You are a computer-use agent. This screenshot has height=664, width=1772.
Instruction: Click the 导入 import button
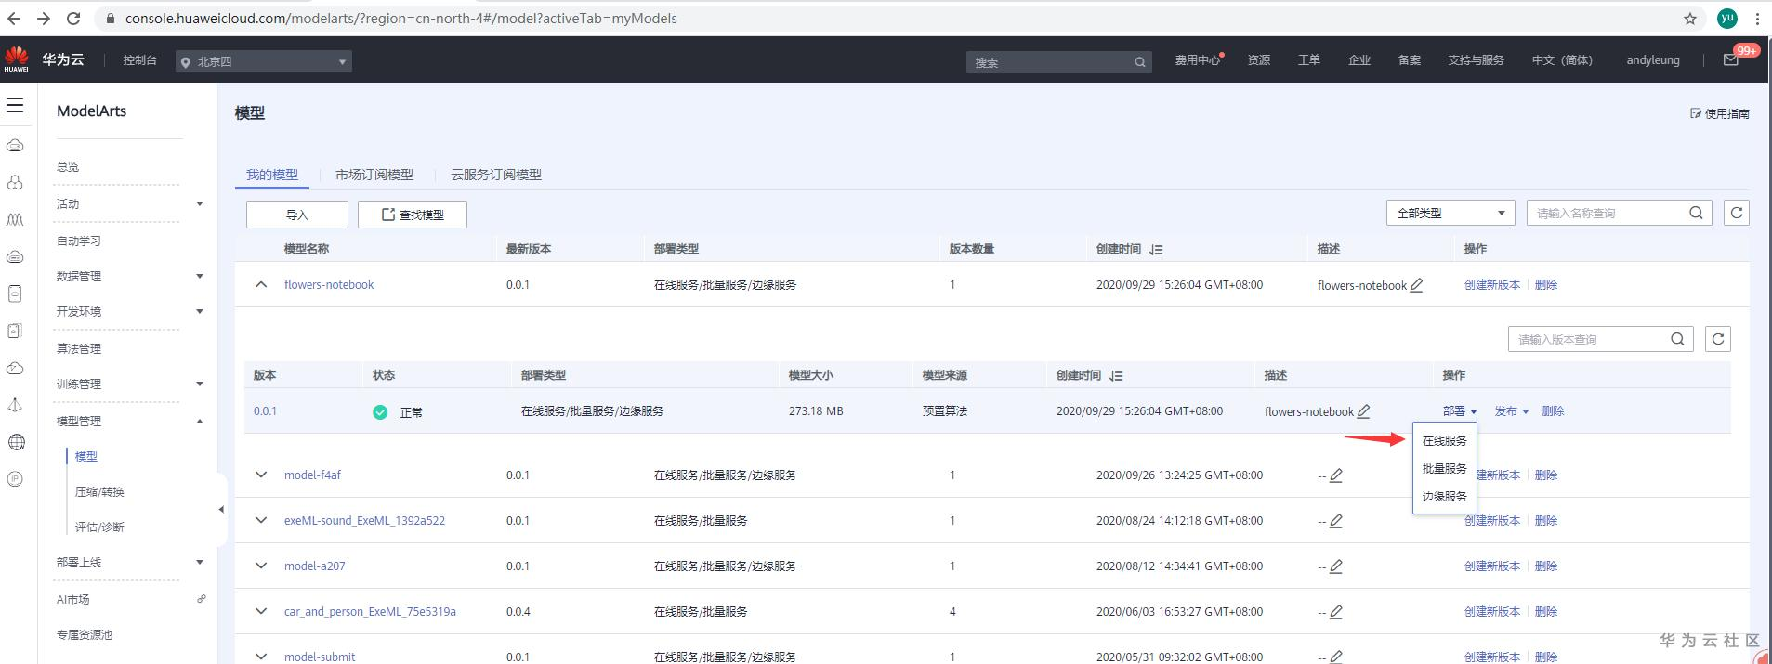tap(297, 215)
